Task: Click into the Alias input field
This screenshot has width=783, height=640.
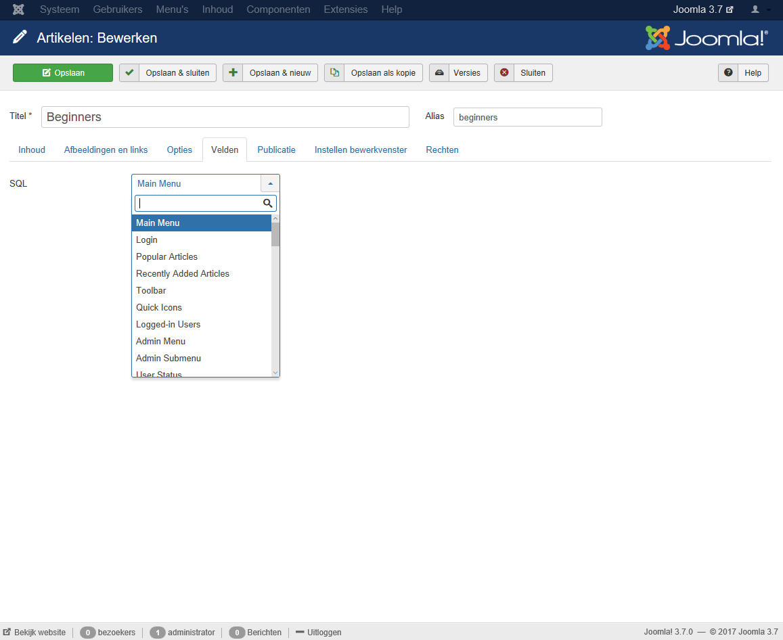Action: tap(527, 117)
